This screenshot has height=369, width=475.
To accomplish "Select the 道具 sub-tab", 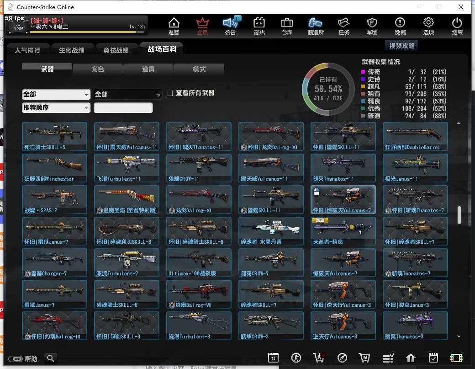I will pyautogui.click(x=148, y=69).
